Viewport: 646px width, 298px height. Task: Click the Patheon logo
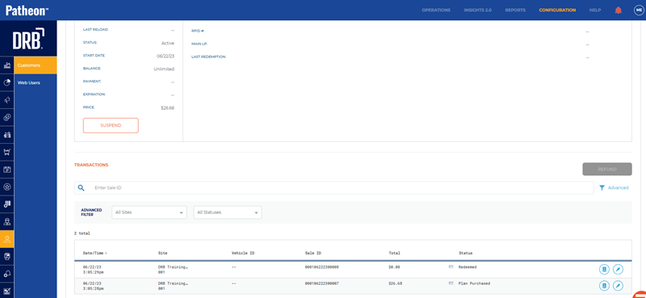(x=27, y=10)
